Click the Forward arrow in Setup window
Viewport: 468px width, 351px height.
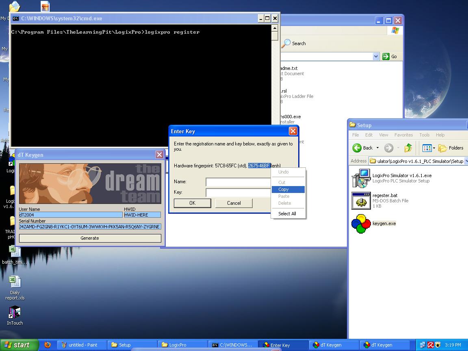pos(389,148)
